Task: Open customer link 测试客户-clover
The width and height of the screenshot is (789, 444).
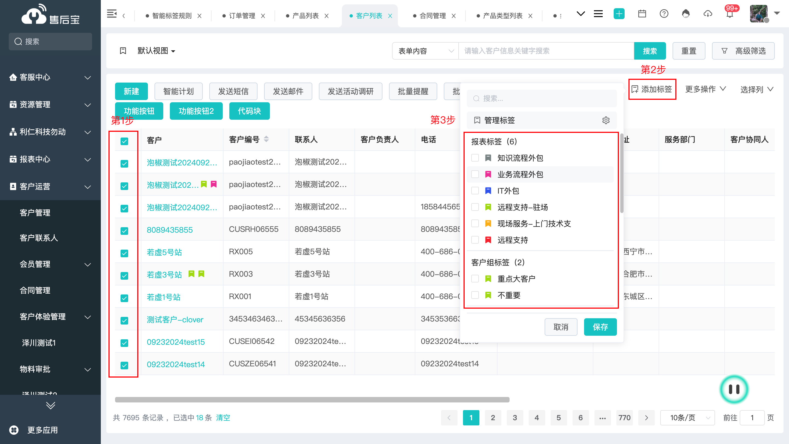Action: click(175, 320)
